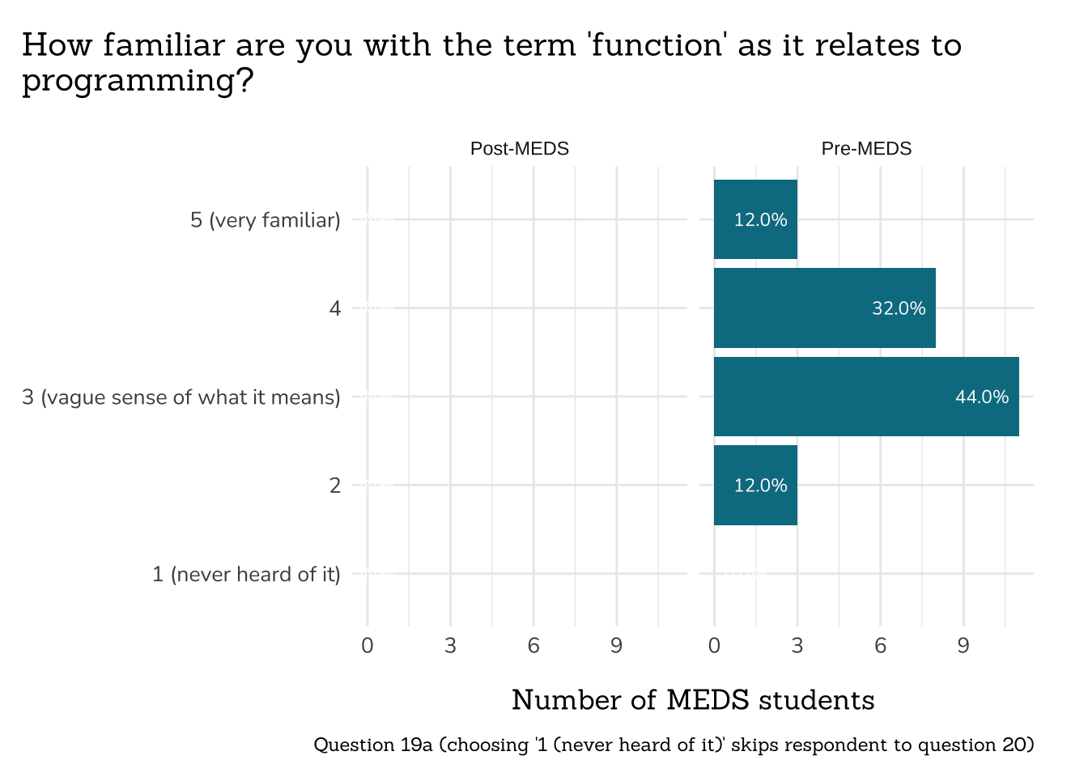Click the 'Question 19a' caption text
The height and width of the screenshot is (777, 1088).
(674, 745)
